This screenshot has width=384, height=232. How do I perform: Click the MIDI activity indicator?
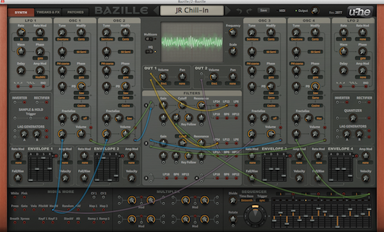[281, 11]
